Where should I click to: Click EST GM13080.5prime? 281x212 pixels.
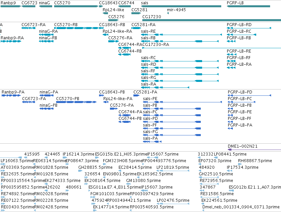[143, 180]
